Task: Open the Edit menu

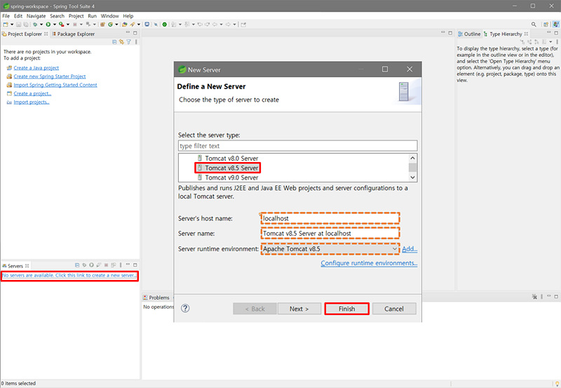Action: [x=18, y=15]
